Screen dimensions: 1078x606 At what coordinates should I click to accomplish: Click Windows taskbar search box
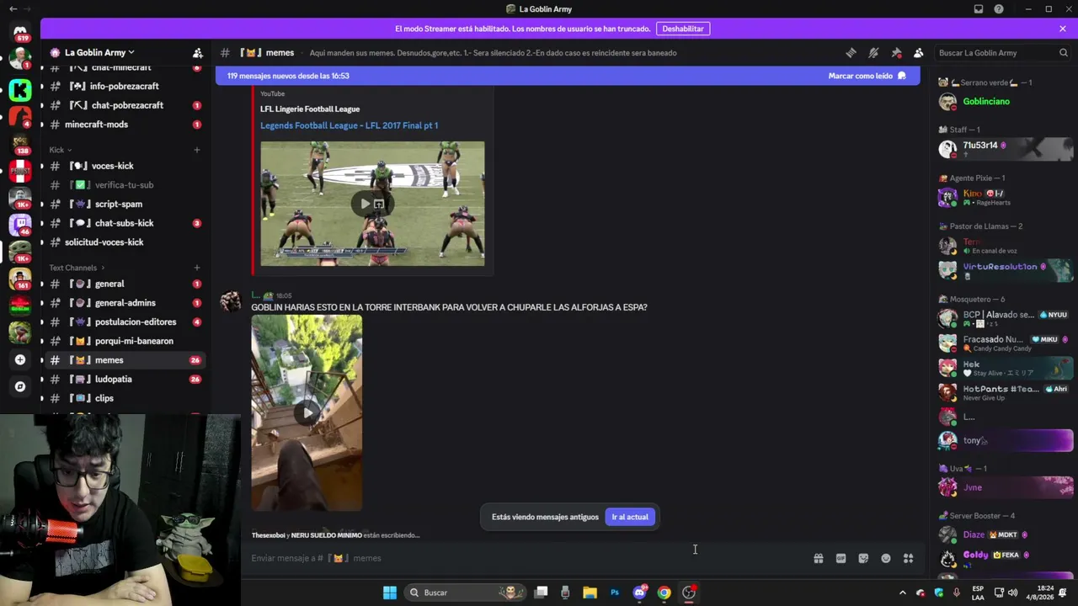tap(465, 593)
